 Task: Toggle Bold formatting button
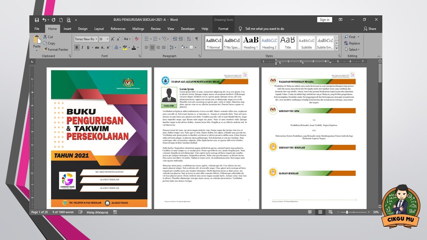tap(77, 48)
